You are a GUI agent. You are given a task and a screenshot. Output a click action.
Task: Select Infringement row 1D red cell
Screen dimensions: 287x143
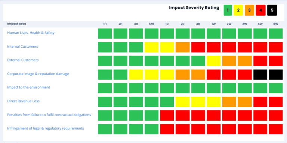(167, 129)
